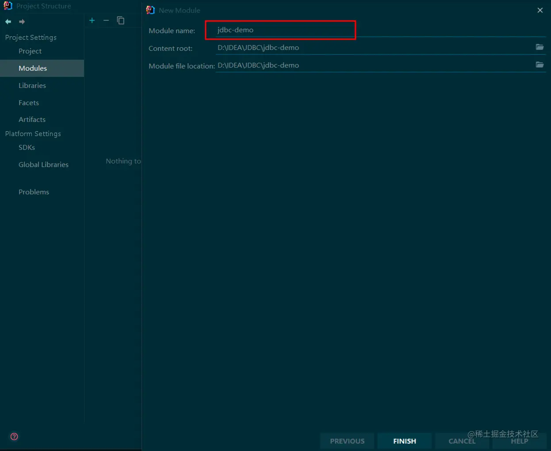Go back with the left arrow icon
The height and width of the screenshot is (451, 551).
tap(8, 22)
